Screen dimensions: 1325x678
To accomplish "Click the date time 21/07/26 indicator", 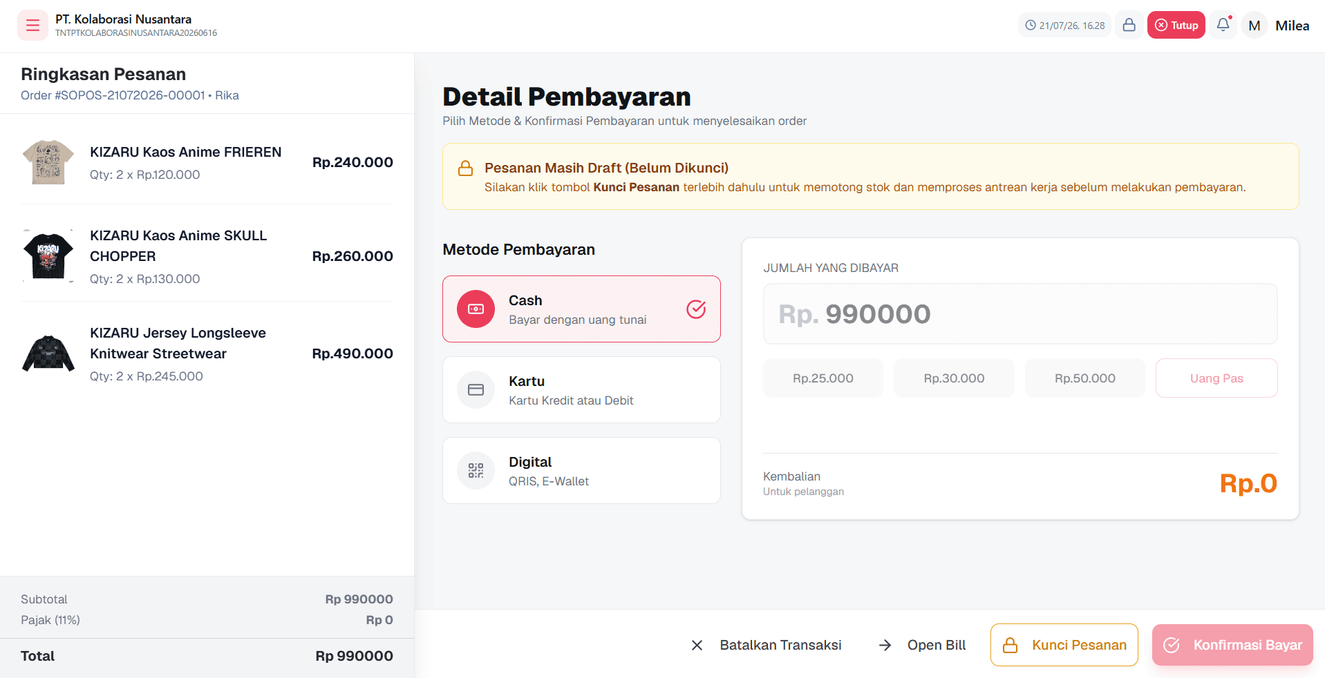I will (1064, 26).
